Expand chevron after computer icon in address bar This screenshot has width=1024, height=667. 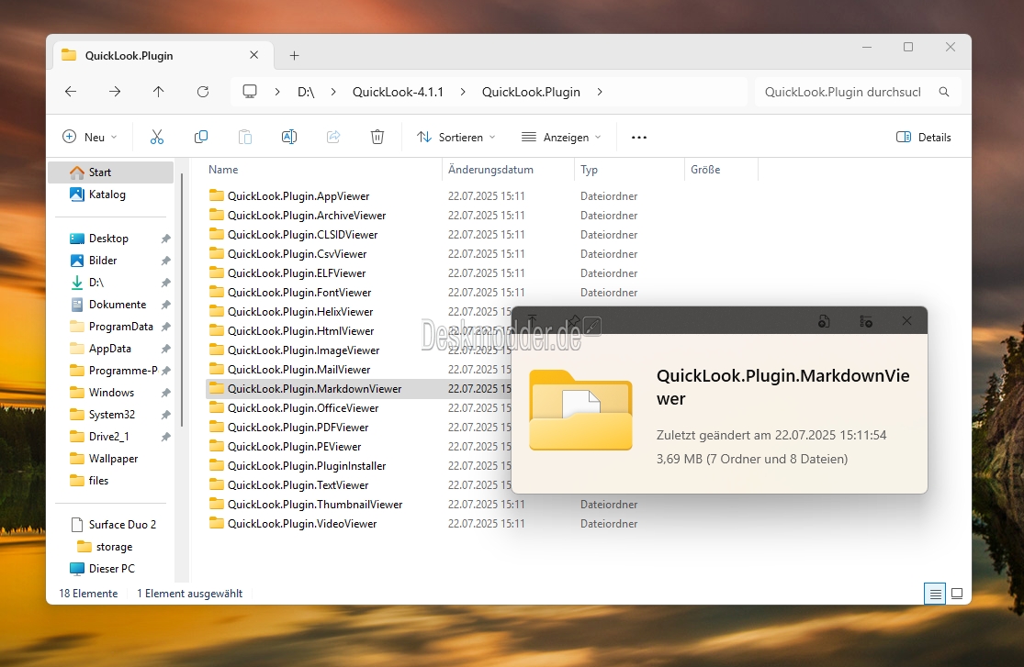click(x=277, y=92)
